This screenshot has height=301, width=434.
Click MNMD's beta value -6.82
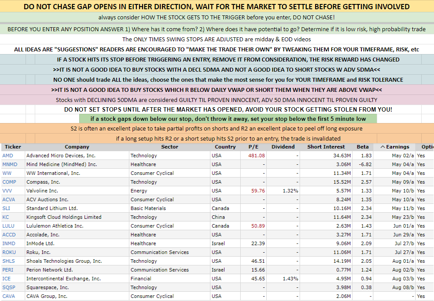click(365, 164)
